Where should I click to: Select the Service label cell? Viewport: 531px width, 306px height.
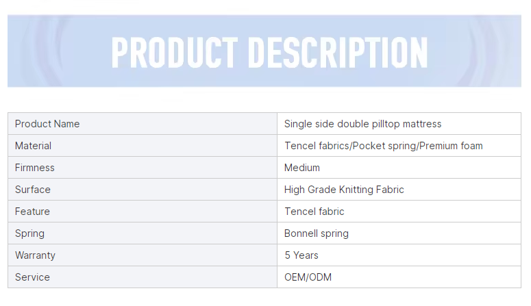tap(143, 277)
